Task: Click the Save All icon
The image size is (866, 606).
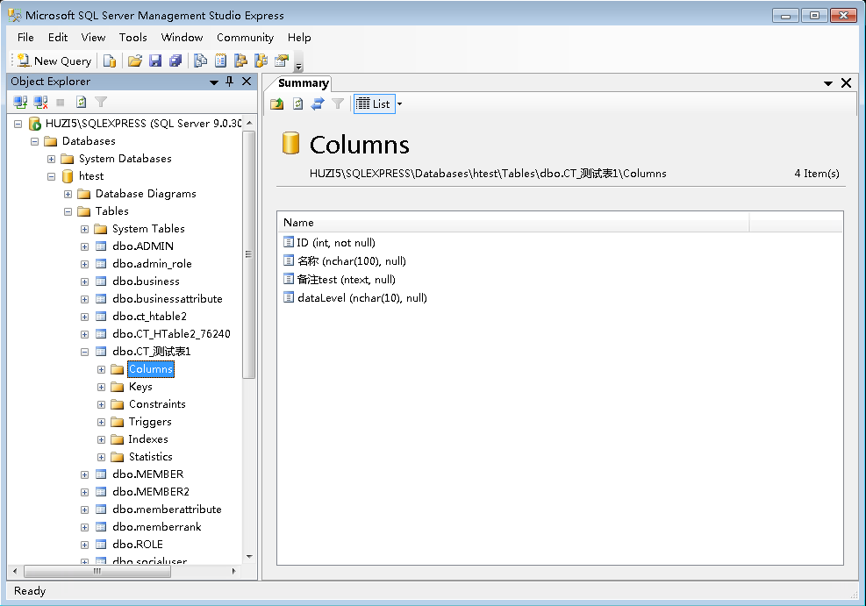Action: coord(175,61)
